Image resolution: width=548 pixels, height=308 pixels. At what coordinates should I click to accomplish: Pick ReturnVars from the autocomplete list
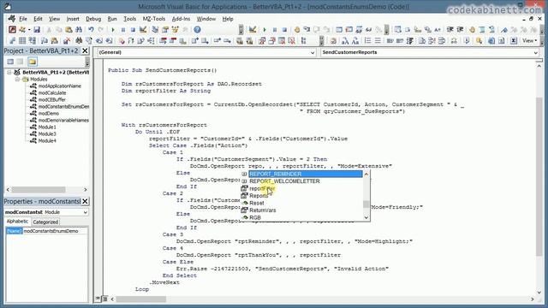[263, 210]
